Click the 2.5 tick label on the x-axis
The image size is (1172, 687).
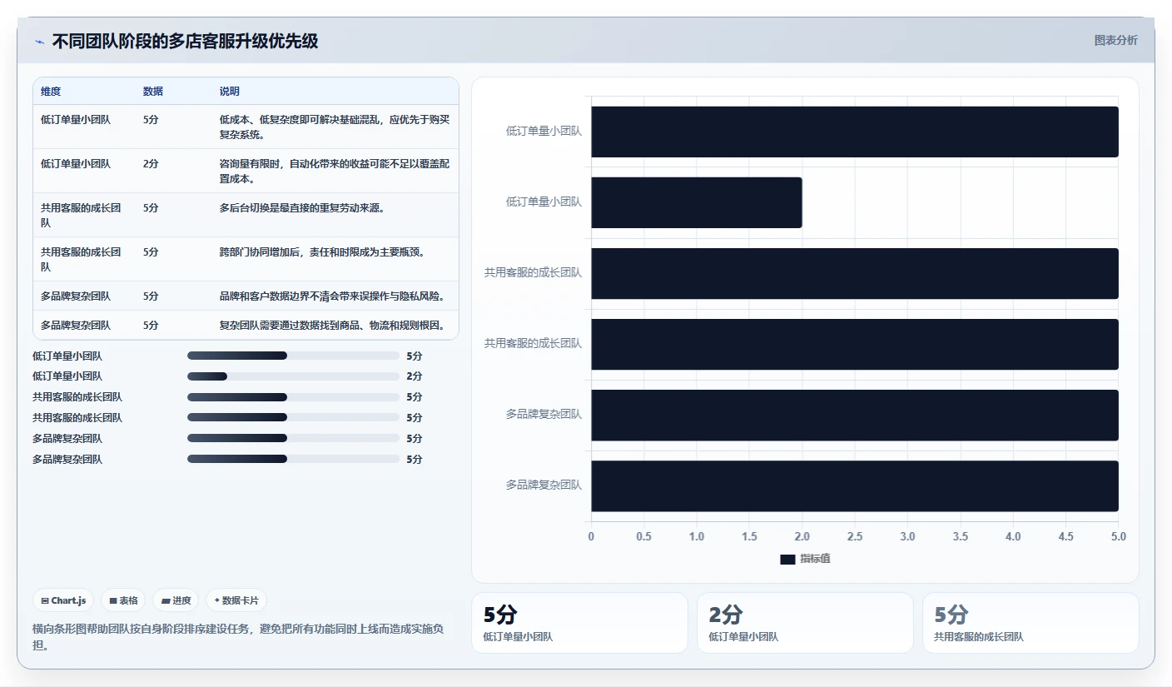click(855, 537)
